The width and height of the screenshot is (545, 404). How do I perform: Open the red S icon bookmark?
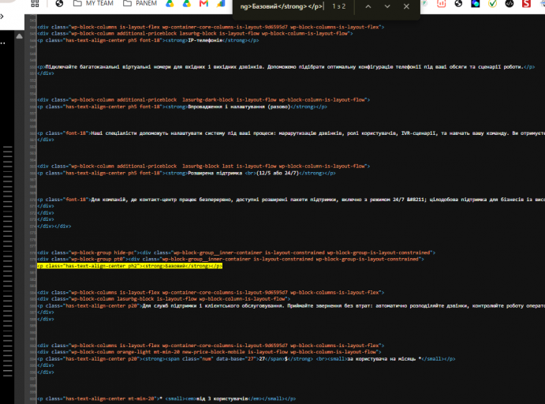point(527,3)
